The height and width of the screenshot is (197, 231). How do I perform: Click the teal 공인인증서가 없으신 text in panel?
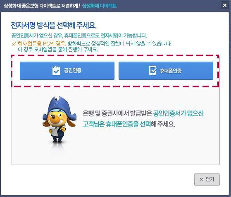[x=179, y=113]
